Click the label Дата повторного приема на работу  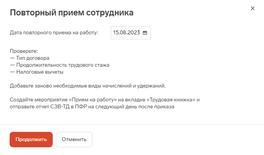coord(54,32)
